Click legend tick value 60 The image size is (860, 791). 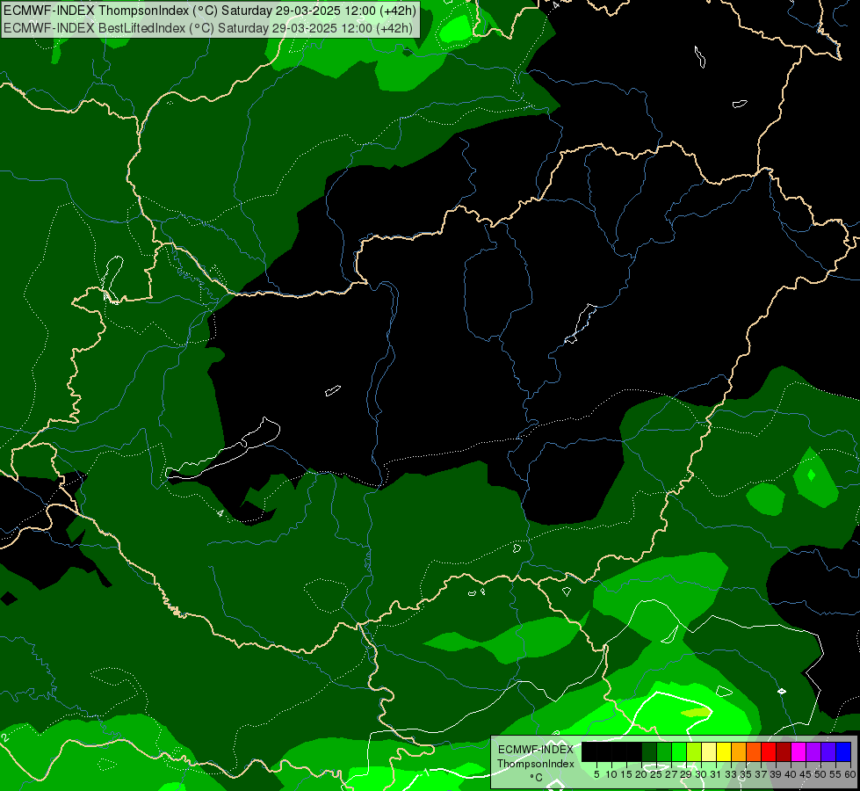tap(850, 774)
